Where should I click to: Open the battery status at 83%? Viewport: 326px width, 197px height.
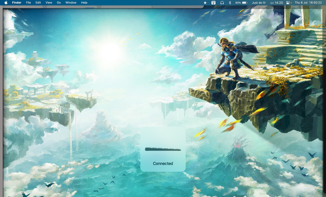(x=241, y=3)
